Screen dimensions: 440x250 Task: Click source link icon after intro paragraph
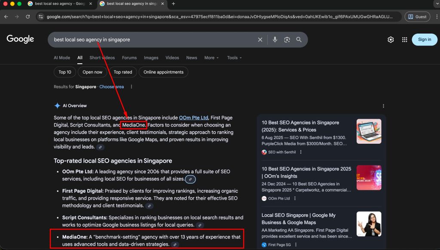tap(100, 147)
